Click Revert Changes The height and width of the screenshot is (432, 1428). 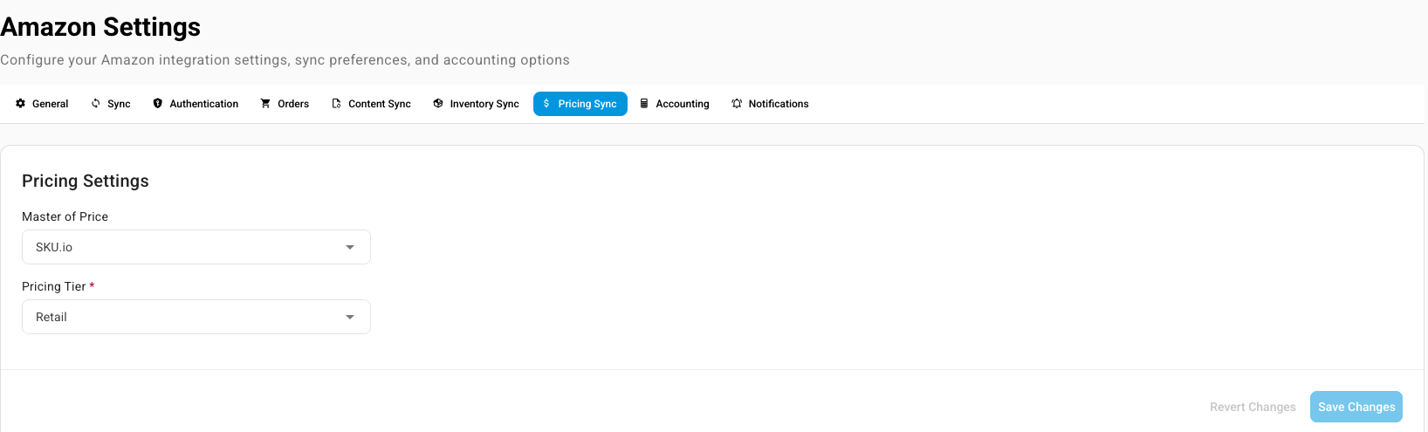1253,407
